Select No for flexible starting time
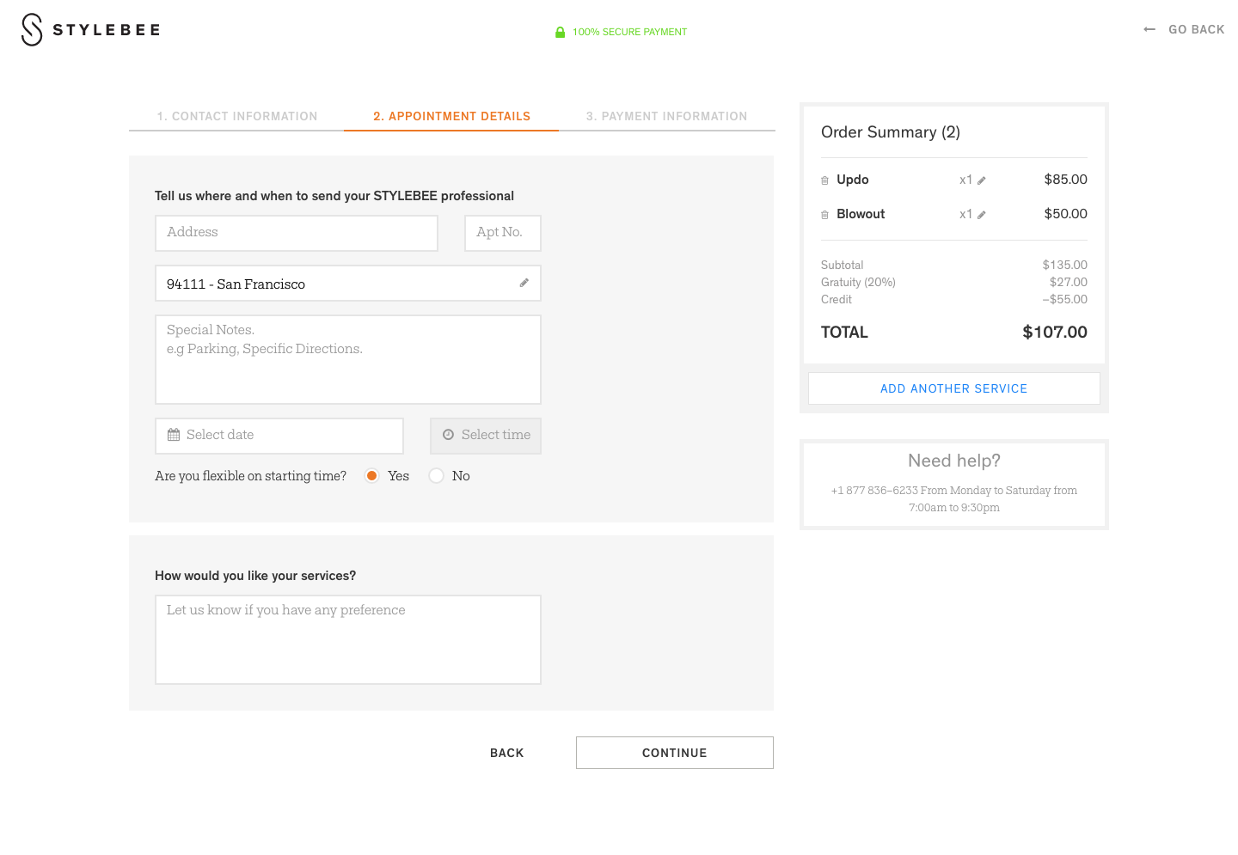Image resolution: width=1238 pixels, height=855 pixels. [x=437, y=476]
